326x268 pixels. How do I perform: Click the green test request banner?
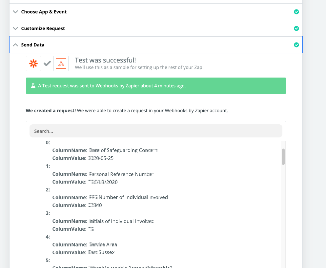pos(156,86)
